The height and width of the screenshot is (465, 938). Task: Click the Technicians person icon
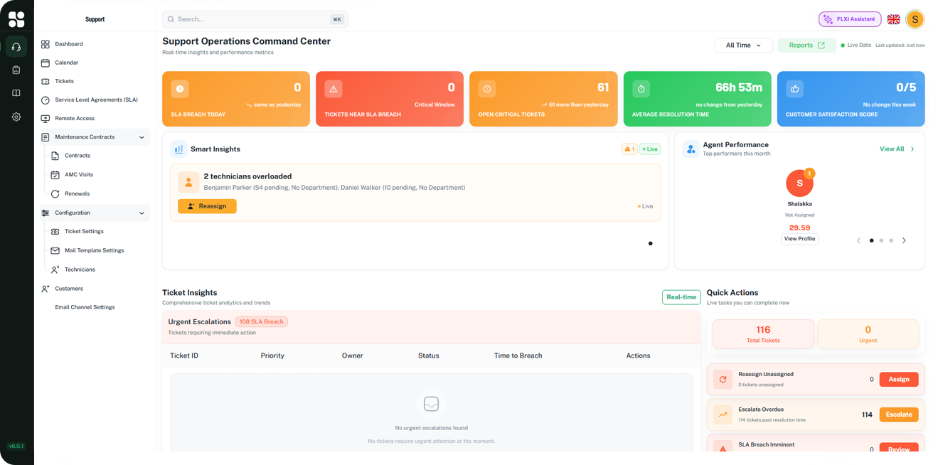click(x=55, y=269)
